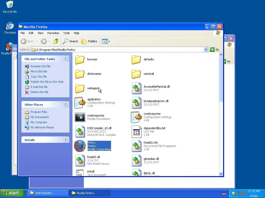The image size is (265, 198).
Task: Select the Recycle Bin desktop icon
Action: (x=10, y=7)
